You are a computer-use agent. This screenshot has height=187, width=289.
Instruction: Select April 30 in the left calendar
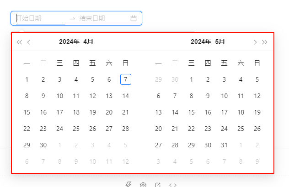43,145
